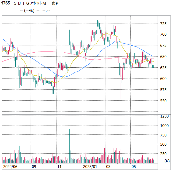
Task: Click the 650 price axis label
Action: pos(163,57)
